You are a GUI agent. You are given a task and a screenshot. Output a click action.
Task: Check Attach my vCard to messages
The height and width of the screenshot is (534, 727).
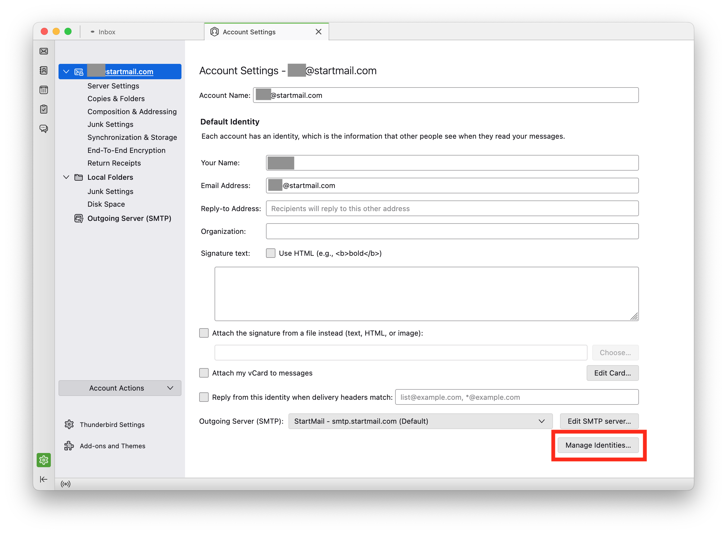pos(204,373)
